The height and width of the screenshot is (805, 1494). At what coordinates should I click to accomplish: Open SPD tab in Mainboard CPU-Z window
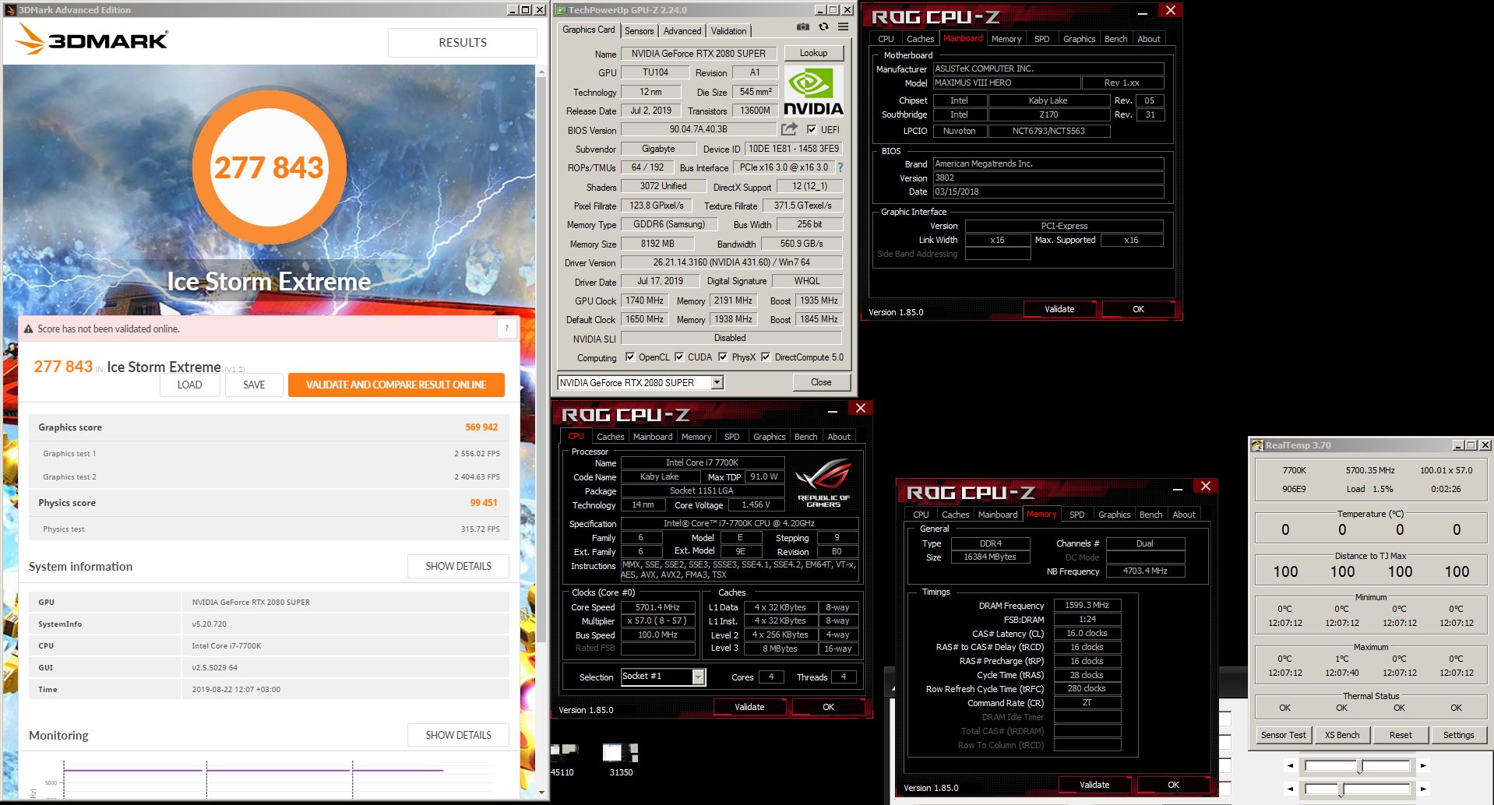coord(1041,39)
